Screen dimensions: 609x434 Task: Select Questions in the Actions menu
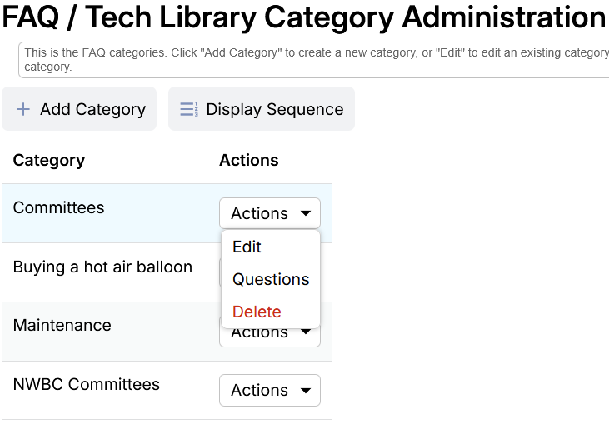pos(271,279)
